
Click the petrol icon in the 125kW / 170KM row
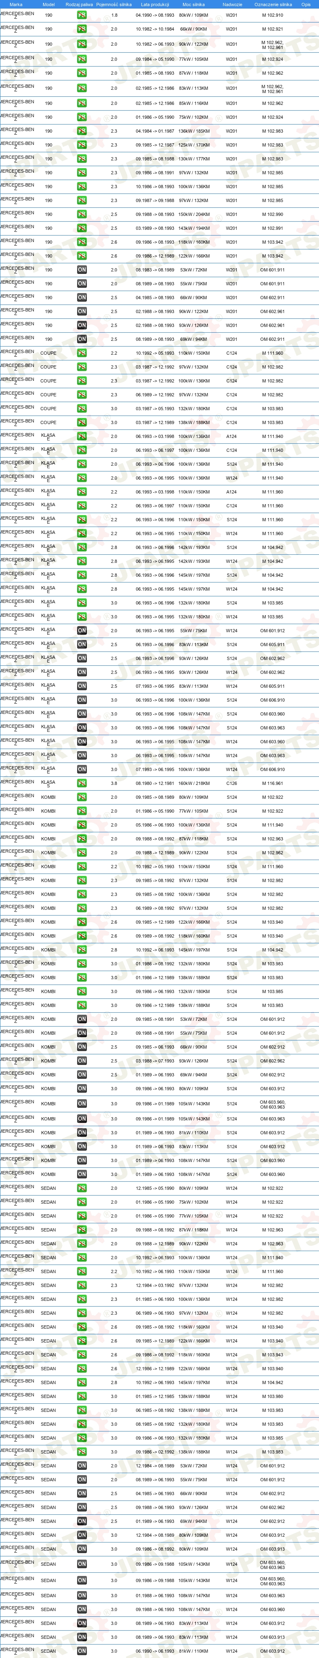point(82,145)
